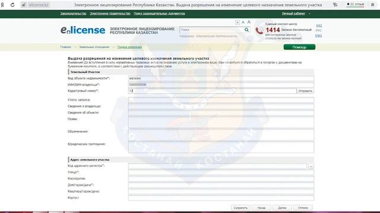Switch site language to ҚАЗ

point(319,25)
